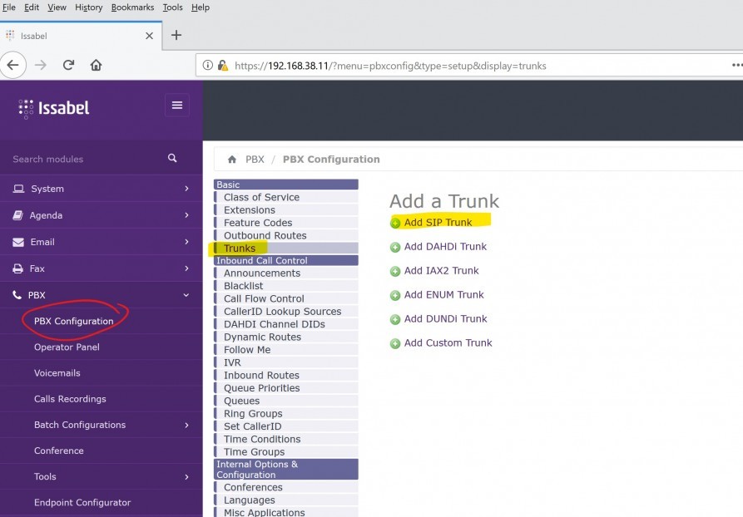
Task: Go to browser Home icon
Action: (x=97, y=65)
